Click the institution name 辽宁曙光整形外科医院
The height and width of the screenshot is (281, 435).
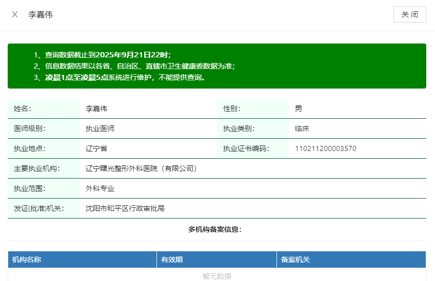pos(141,168)
